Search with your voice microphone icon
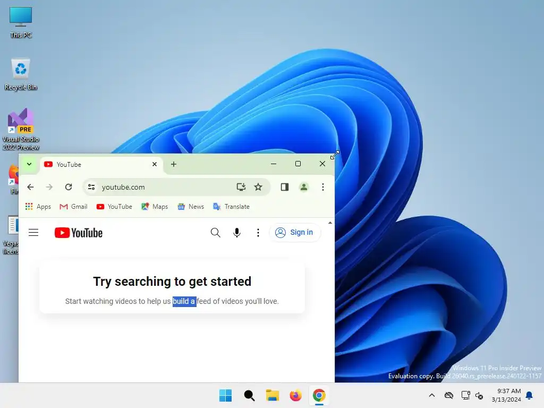The image size is (544, 408). click(x=236, y=233)
